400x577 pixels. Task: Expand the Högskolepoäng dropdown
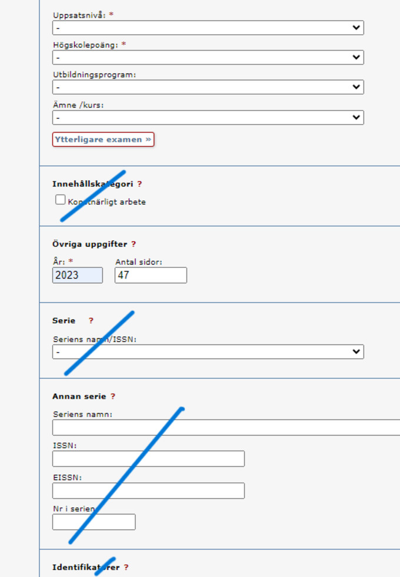point(208,57)
